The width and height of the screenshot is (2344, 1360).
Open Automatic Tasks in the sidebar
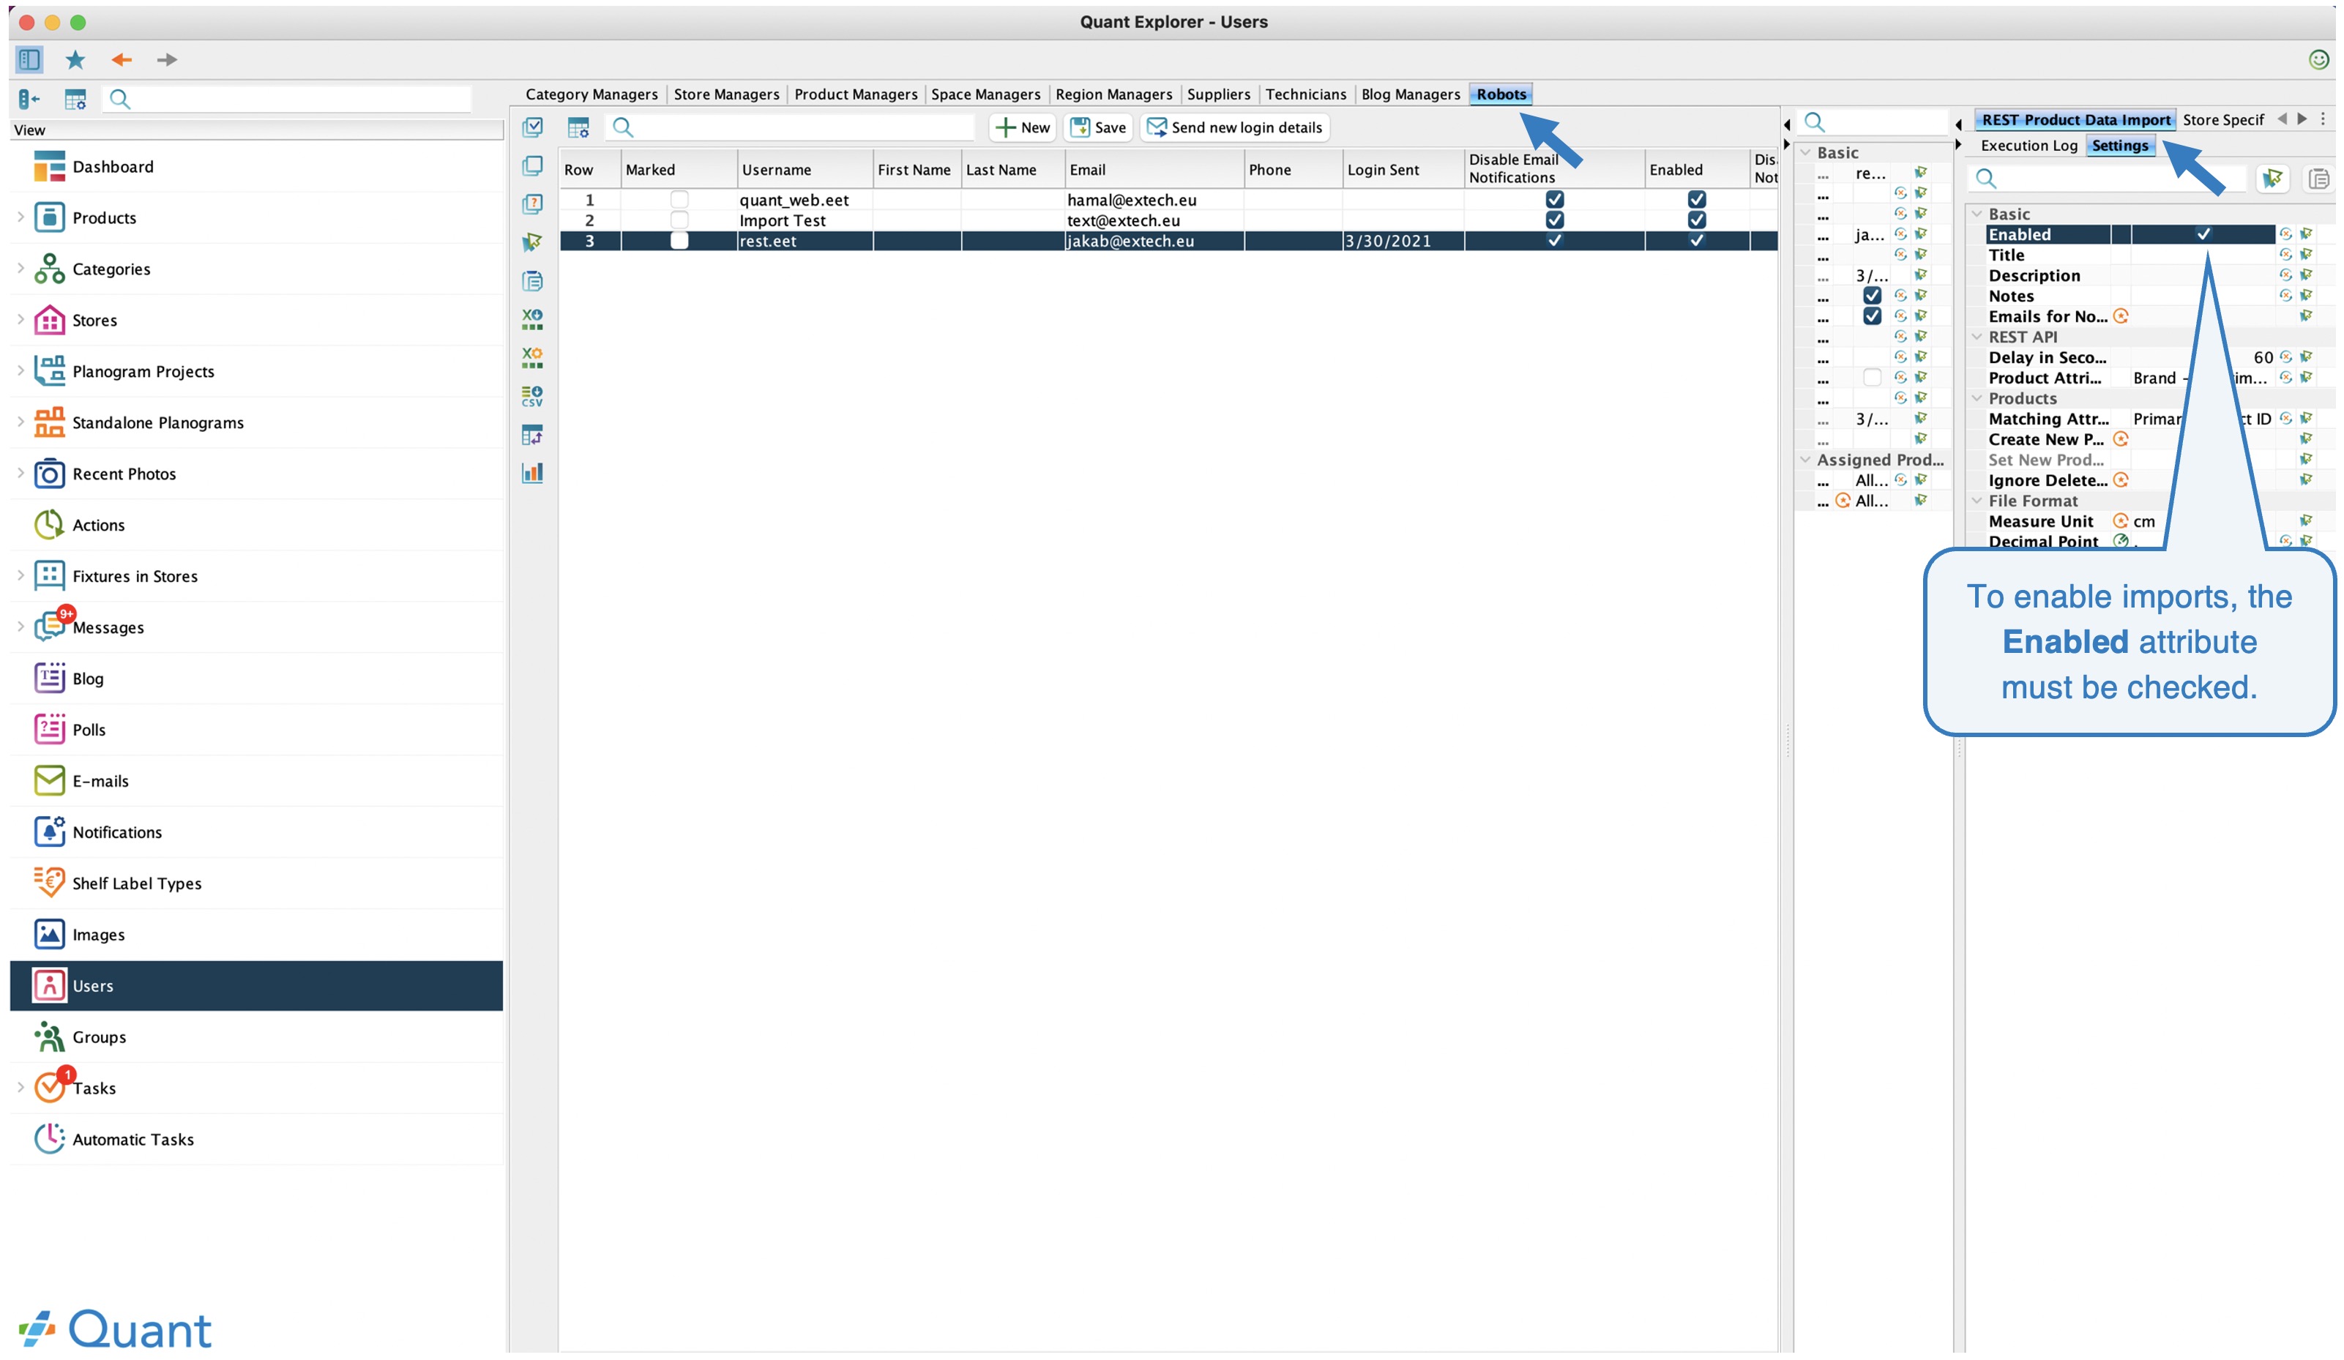pyautogui.click(x=255, y=1139)
